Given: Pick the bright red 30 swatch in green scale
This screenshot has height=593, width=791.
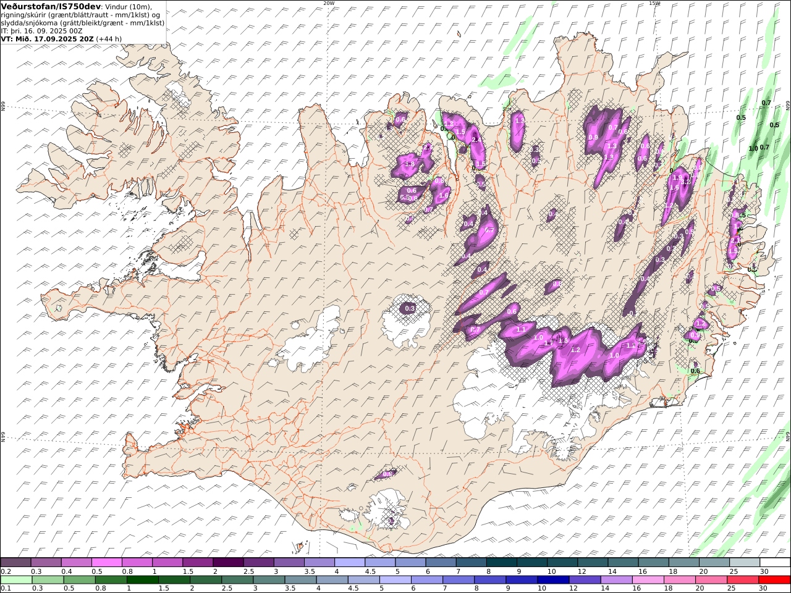Looking at the screenshot, I should 774,580.
